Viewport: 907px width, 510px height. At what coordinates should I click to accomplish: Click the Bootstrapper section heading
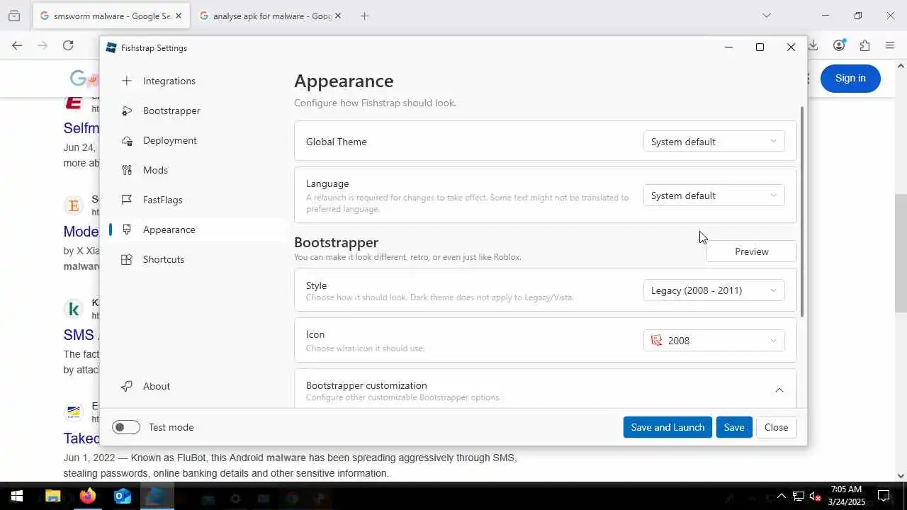tap(336, 242)
